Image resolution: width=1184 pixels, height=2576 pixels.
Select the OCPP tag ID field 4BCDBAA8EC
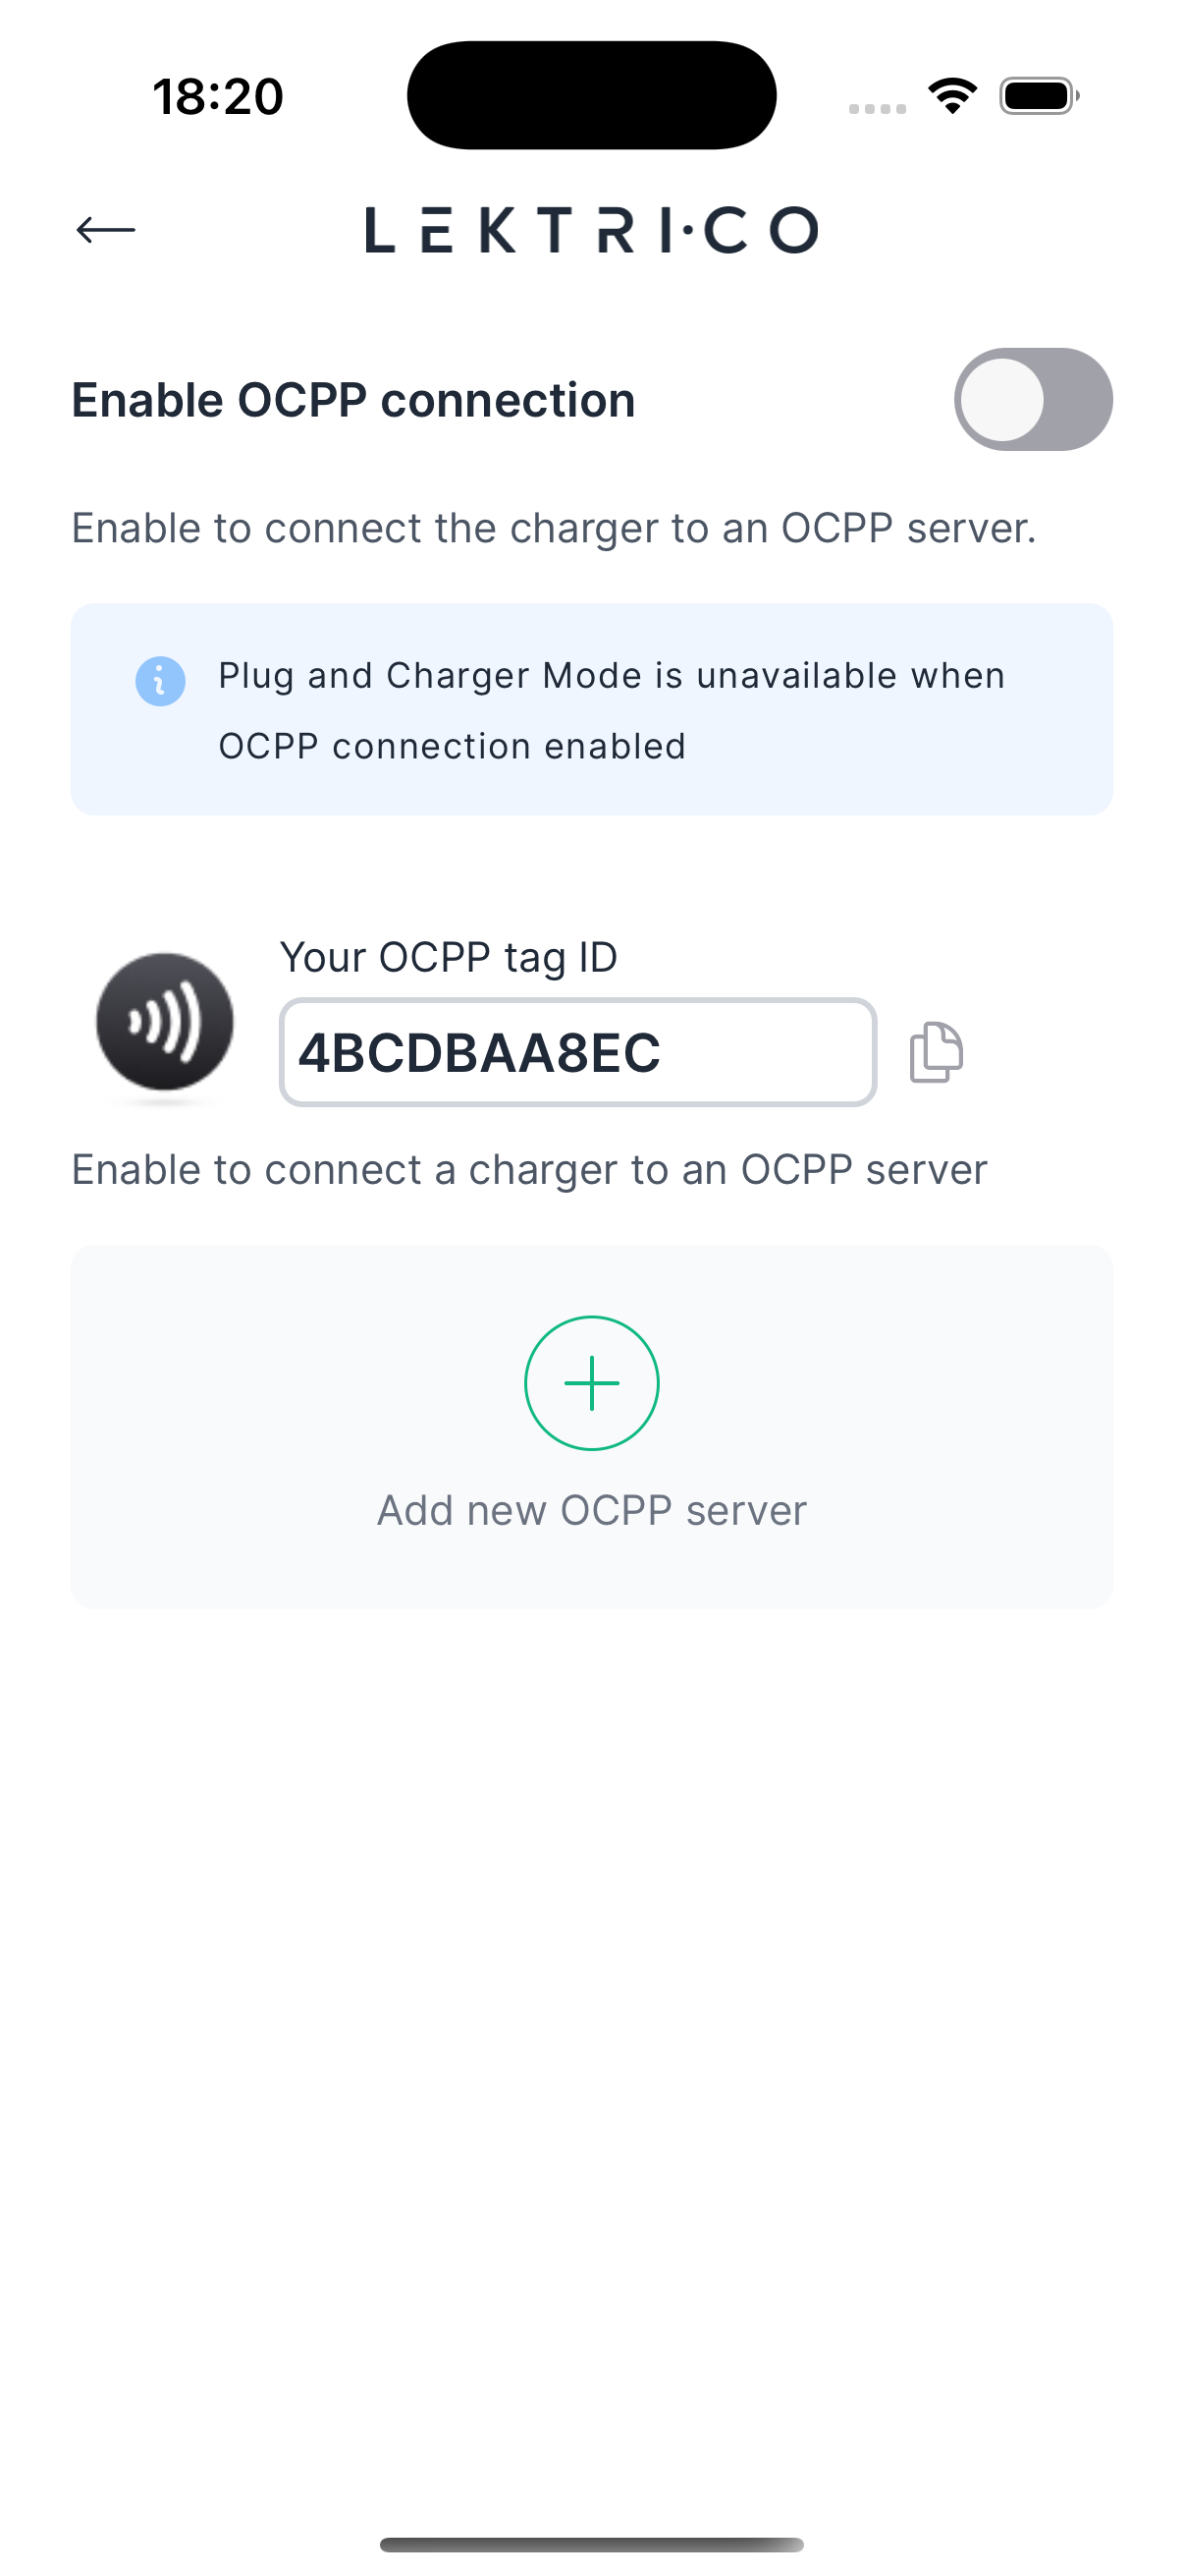pyautogui.click(x=577, y=1052)
